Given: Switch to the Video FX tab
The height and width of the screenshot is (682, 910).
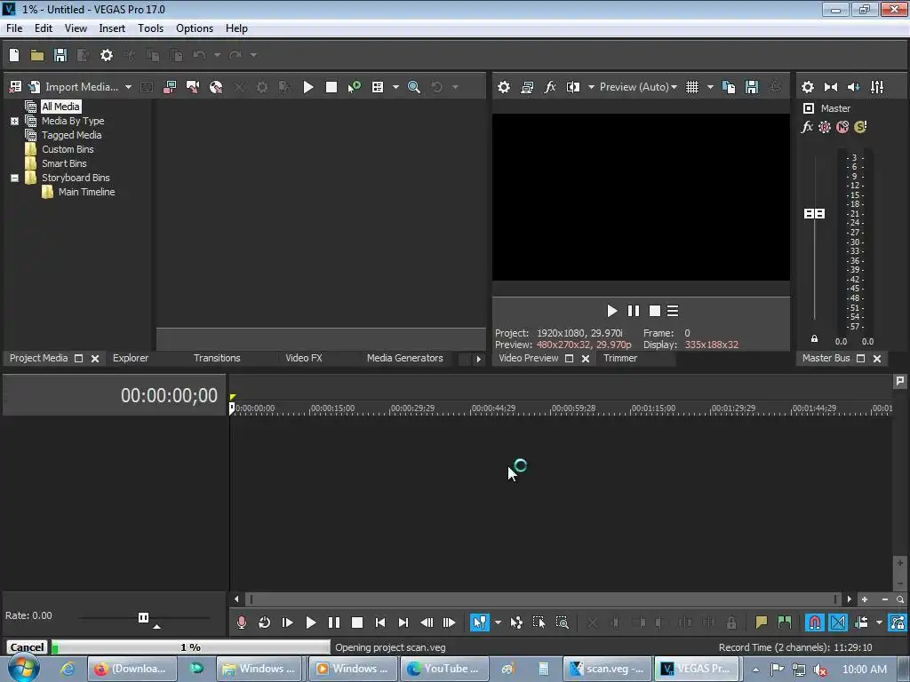Looking at the screenshot, I should coord(304,359).
